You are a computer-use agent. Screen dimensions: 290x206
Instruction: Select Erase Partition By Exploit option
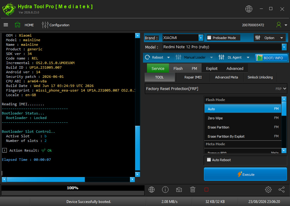[x=243, y=136]
